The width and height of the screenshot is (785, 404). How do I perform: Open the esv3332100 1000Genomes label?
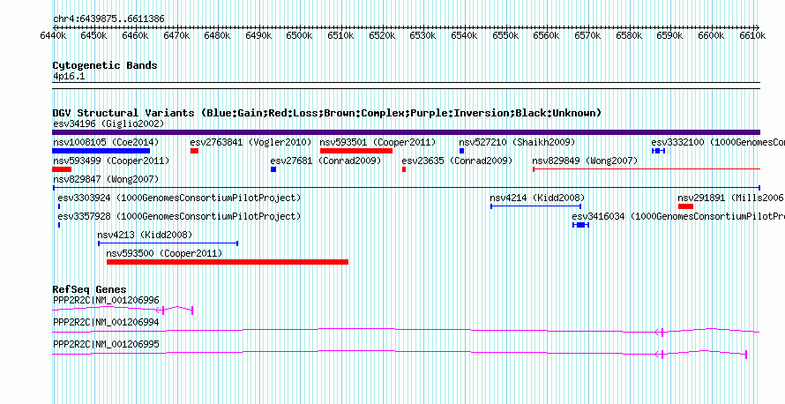[718, 142]
